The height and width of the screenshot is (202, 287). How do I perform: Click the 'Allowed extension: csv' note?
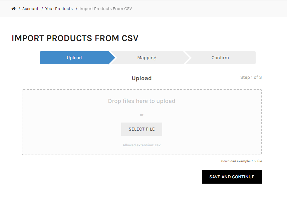(142, 145)
